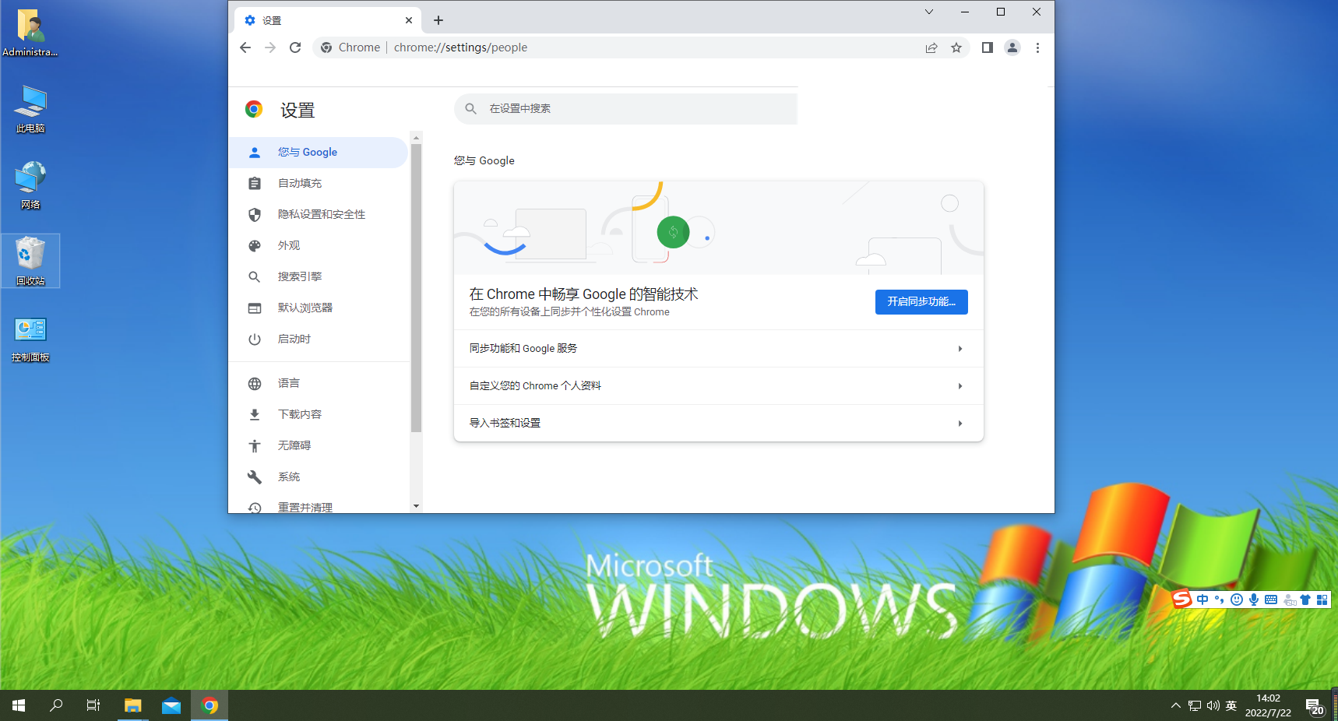This screenshot has height=721, width=1338.
Task: Bookmark this tab with the star icon
Action: tap(956, 47)
